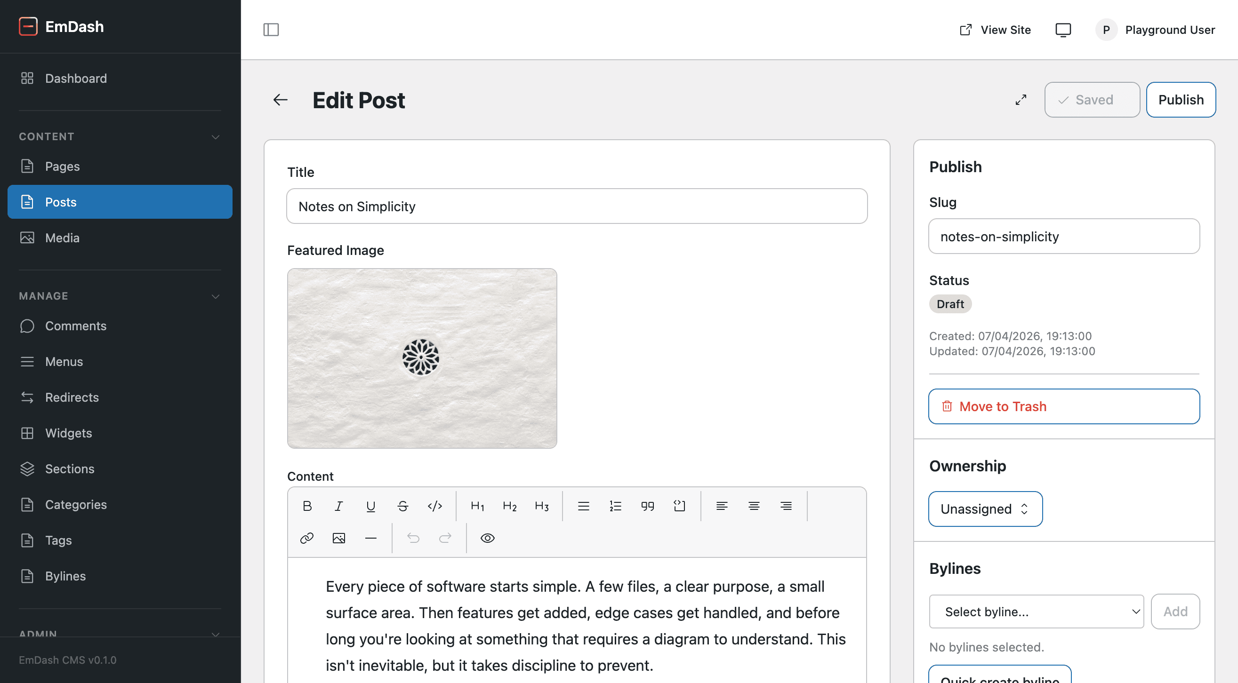The width and height of the screenshot is (1238, 683).
Task: Open Categories in sidebar
Action: 120,505
